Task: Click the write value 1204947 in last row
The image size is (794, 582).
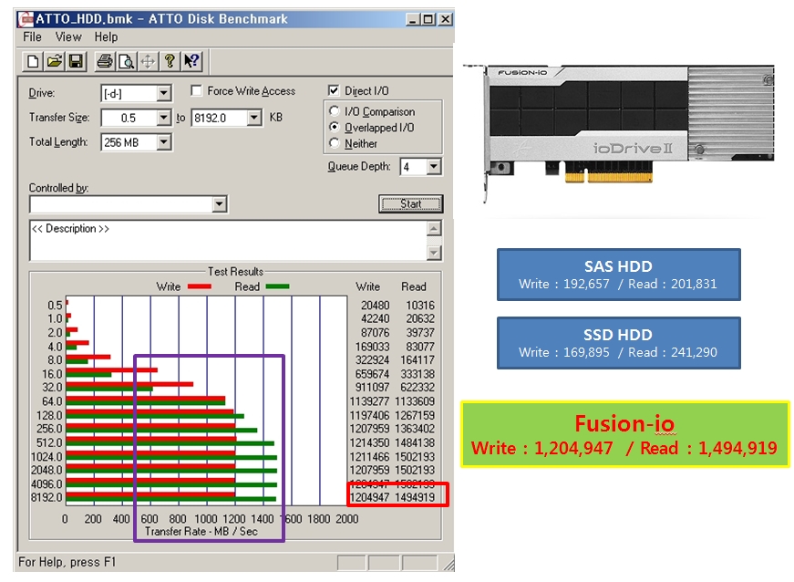Action: click(370, 497)
